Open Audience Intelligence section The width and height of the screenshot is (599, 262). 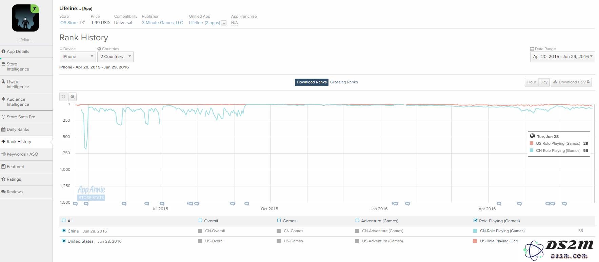tap(26, 102)
